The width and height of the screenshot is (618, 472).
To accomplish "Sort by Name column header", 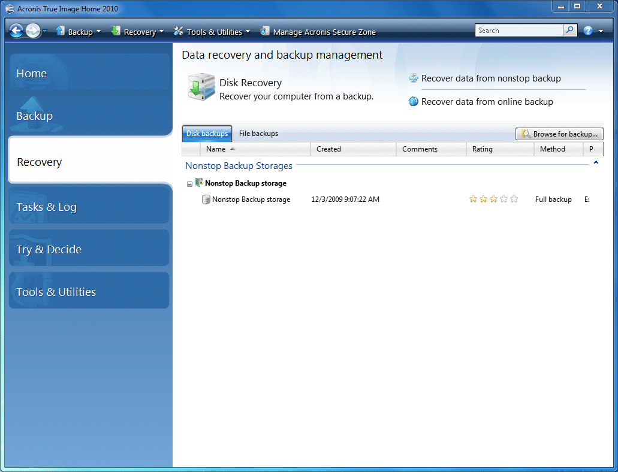I will 255,149.
